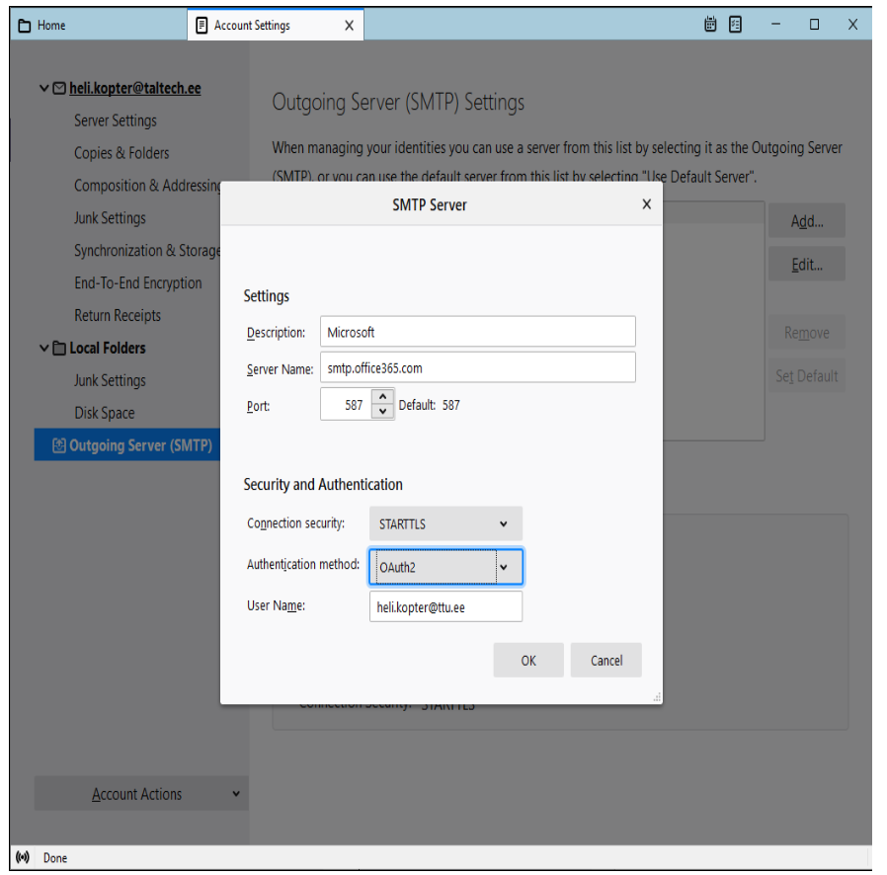Open Disk Space settings

(105, 413)
